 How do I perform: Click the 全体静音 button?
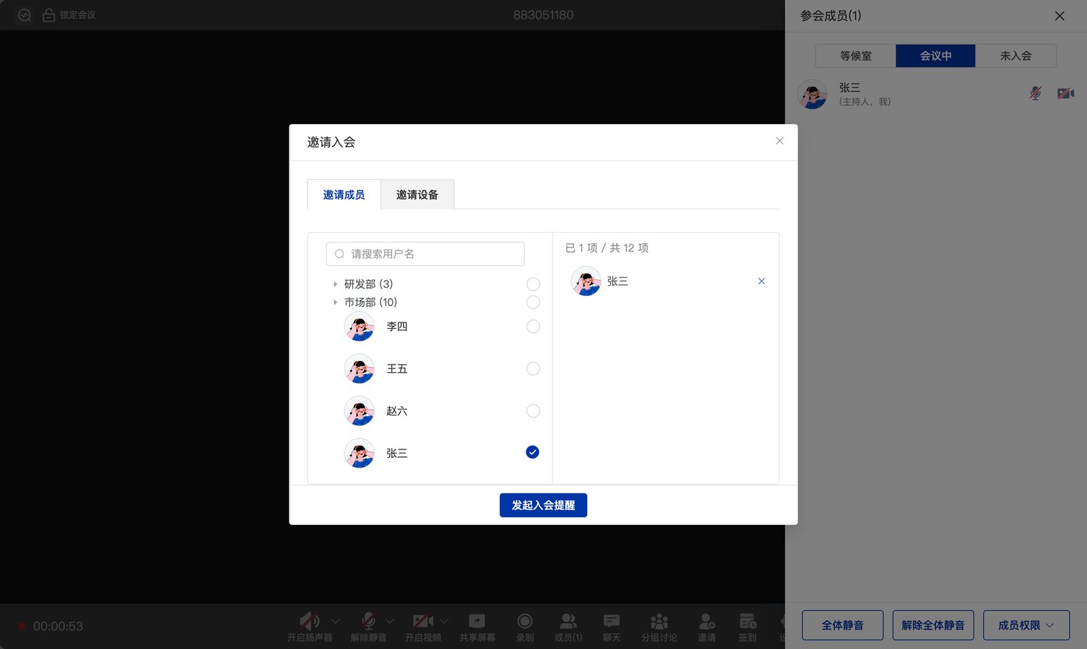tap(842, 625)
